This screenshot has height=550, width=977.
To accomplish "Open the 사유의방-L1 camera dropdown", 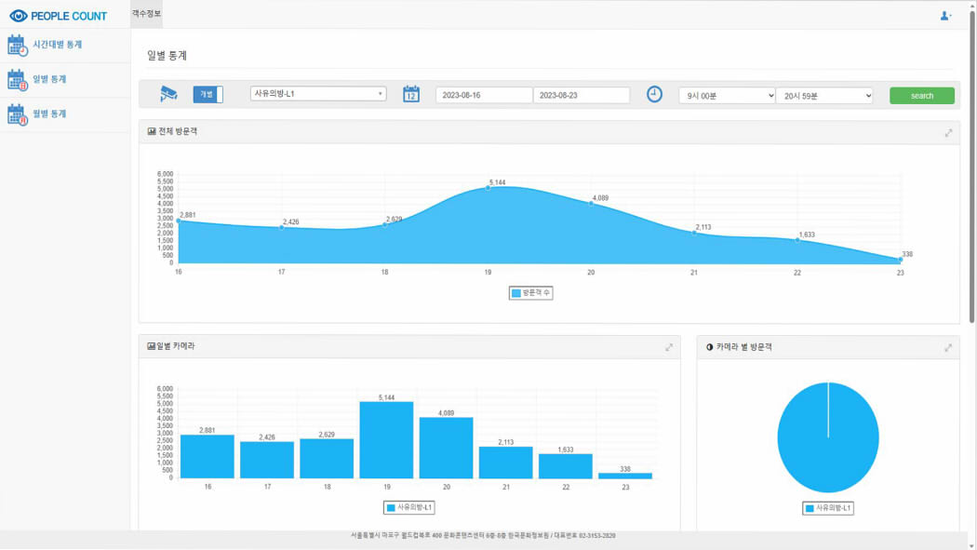I will point(318,94).
